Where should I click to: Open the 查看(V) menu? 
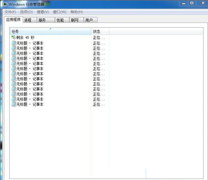pos(43,12)
